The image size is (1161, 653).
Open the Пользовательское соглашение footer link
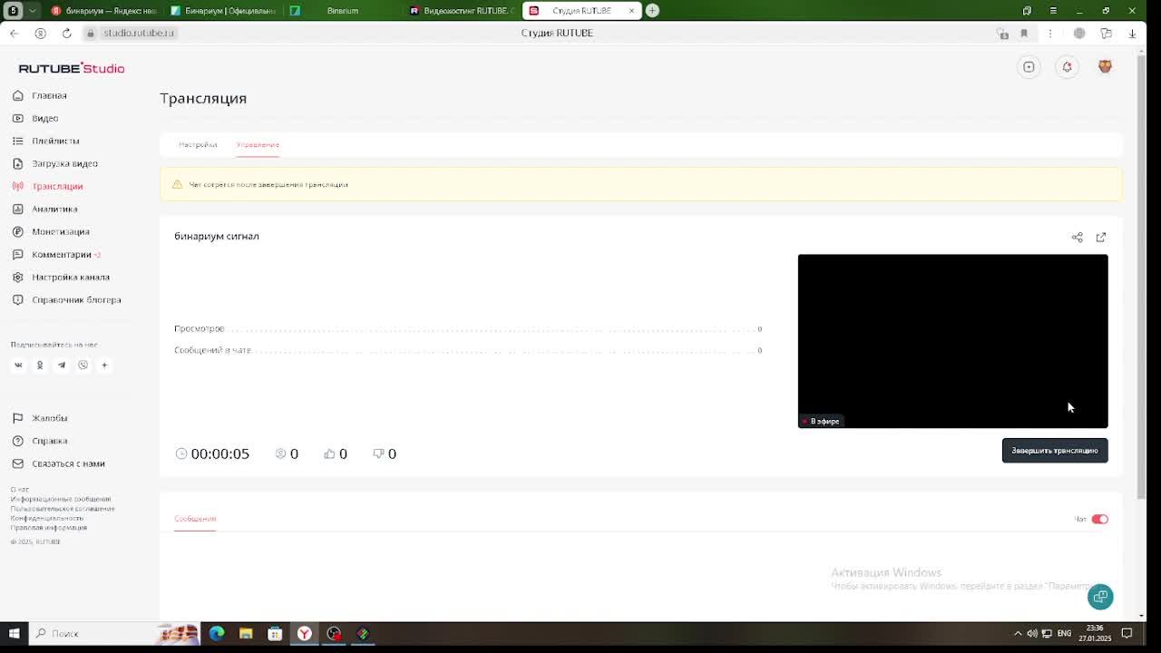[x=63, y=509]
